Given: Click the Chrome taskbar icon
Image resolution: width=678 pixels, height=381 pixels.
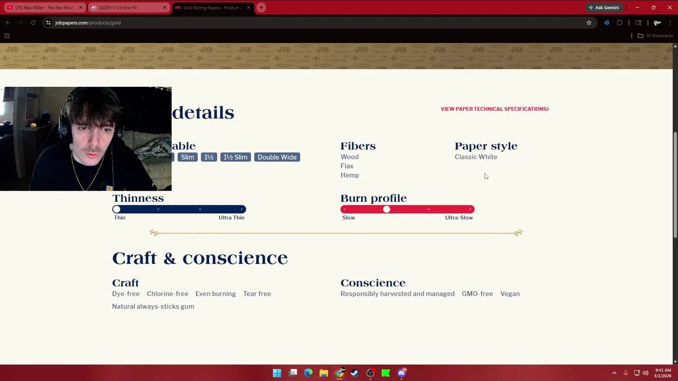Looking at the screenshot, I should 340,373.
